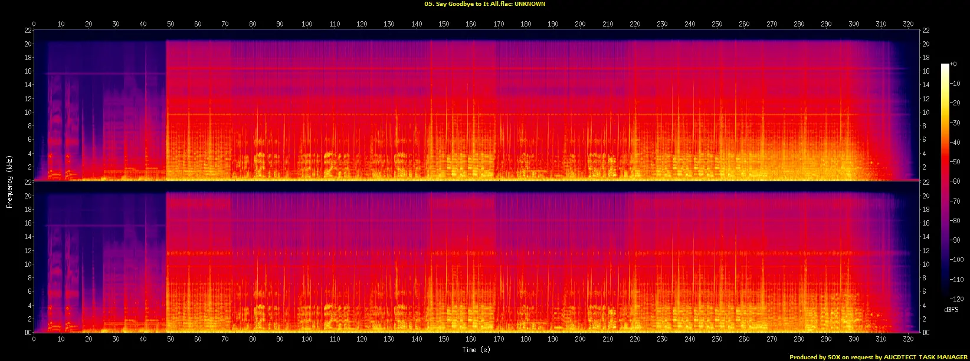Select the 0 second marker on top time axis
Screen dimensions: 970x361
pyautogui.click(x=34, y=24)
